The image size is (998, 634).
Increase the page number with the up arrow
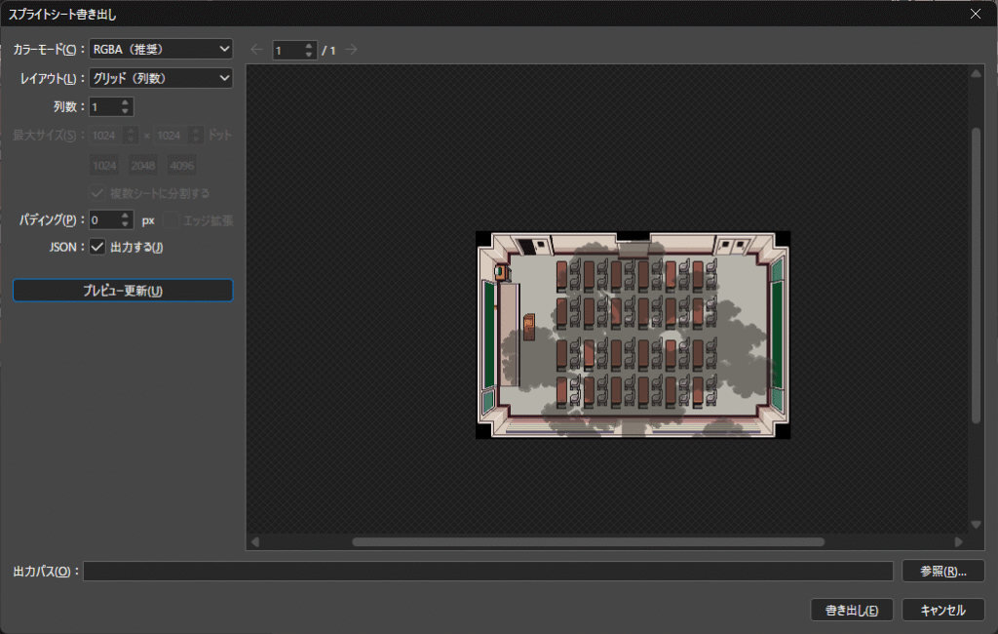(x=309, y=45)
